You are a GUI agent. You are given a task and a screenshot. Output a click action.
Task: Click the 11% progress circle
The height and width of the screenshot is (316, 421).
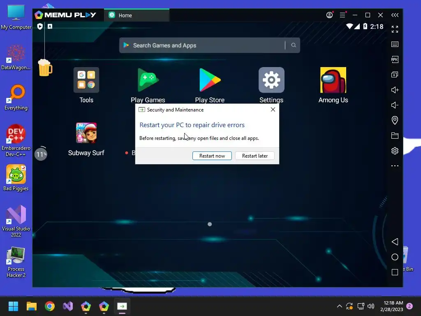pos(41,154)
